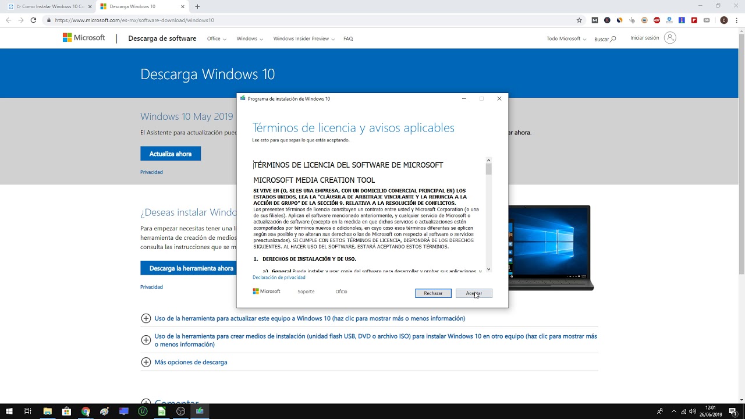
Task: Click '1. DERECHOS DE INSTALACIÓN Y DE USO.' text
Action: 304,259
